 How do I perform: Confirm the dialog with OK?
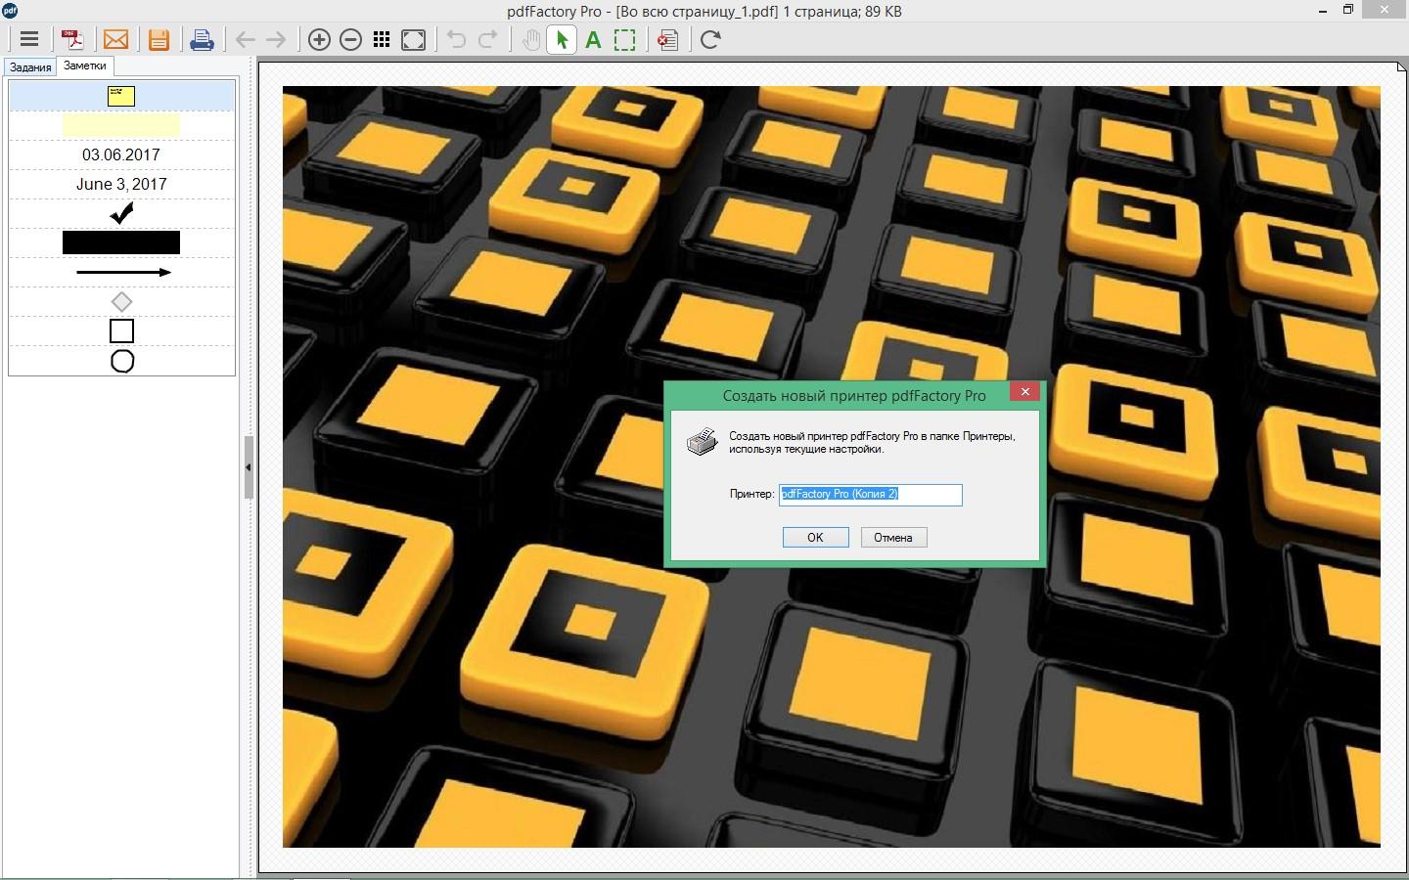pyautogui.click(x=815, y=538)
